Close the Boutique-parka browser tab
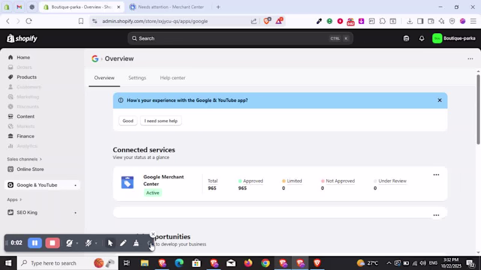481x270 pixels. [x=118, y=7]
